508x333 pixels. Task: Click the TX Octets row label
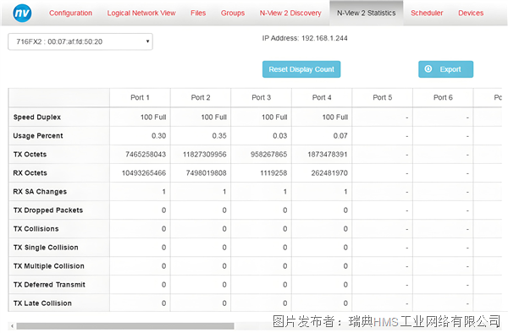[x=30, y=154]
